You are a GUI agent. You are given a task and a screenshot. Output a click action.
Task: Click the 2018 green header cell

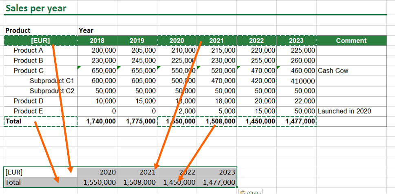[x=97, y=41]
